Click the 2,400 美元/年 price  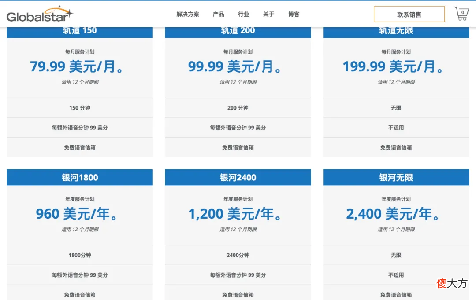[x=393, y=214]
